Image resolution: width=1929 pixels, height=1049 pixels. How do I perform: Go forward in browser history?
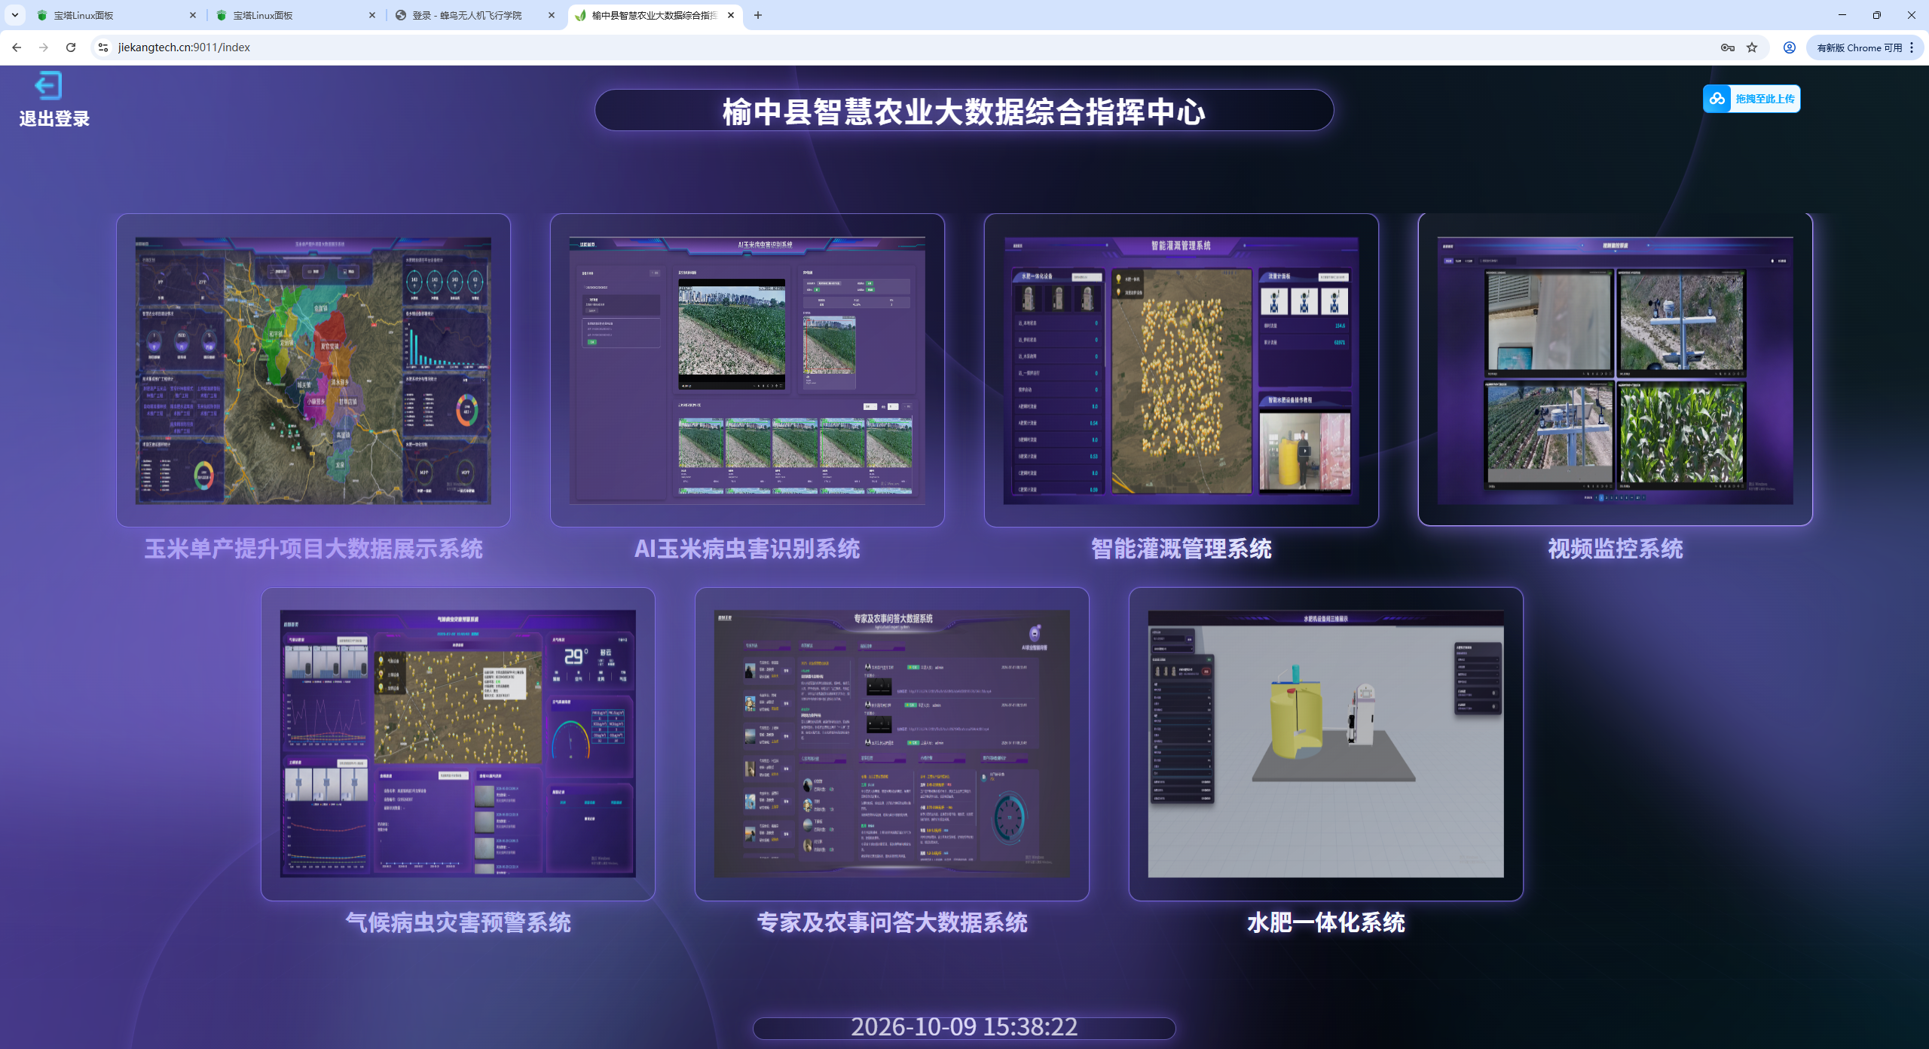pyautogui.click(x=44, y=47)
